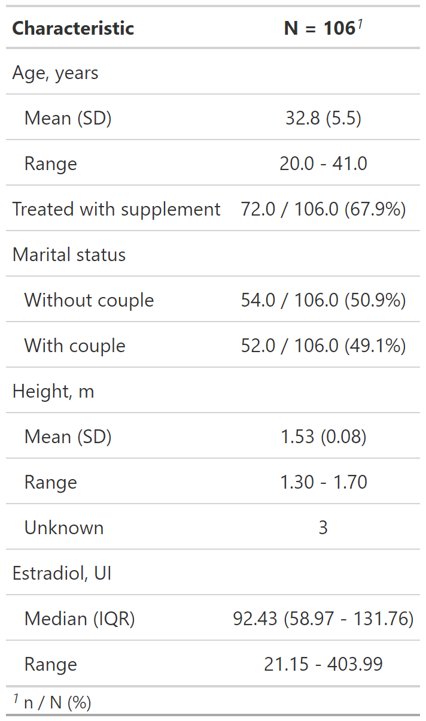
Task: Click the value 54.0 / 106.0 (50.9%)
Action: point(323,301)
